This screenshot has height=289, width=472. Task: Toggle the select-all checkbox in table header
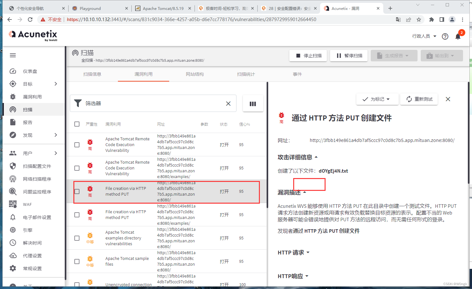(77, 124)
